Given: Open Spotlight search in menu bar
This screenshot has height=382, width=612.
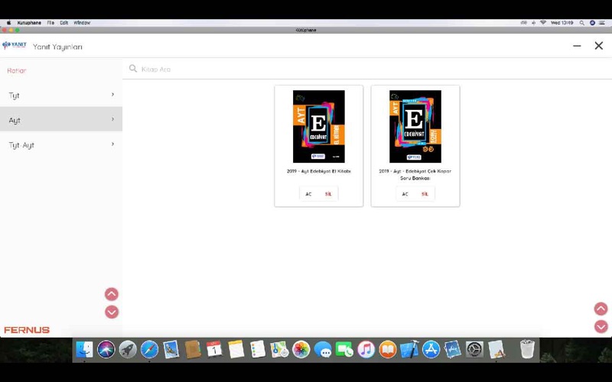Looking at the screenshot, I should (x=581, y=23).
